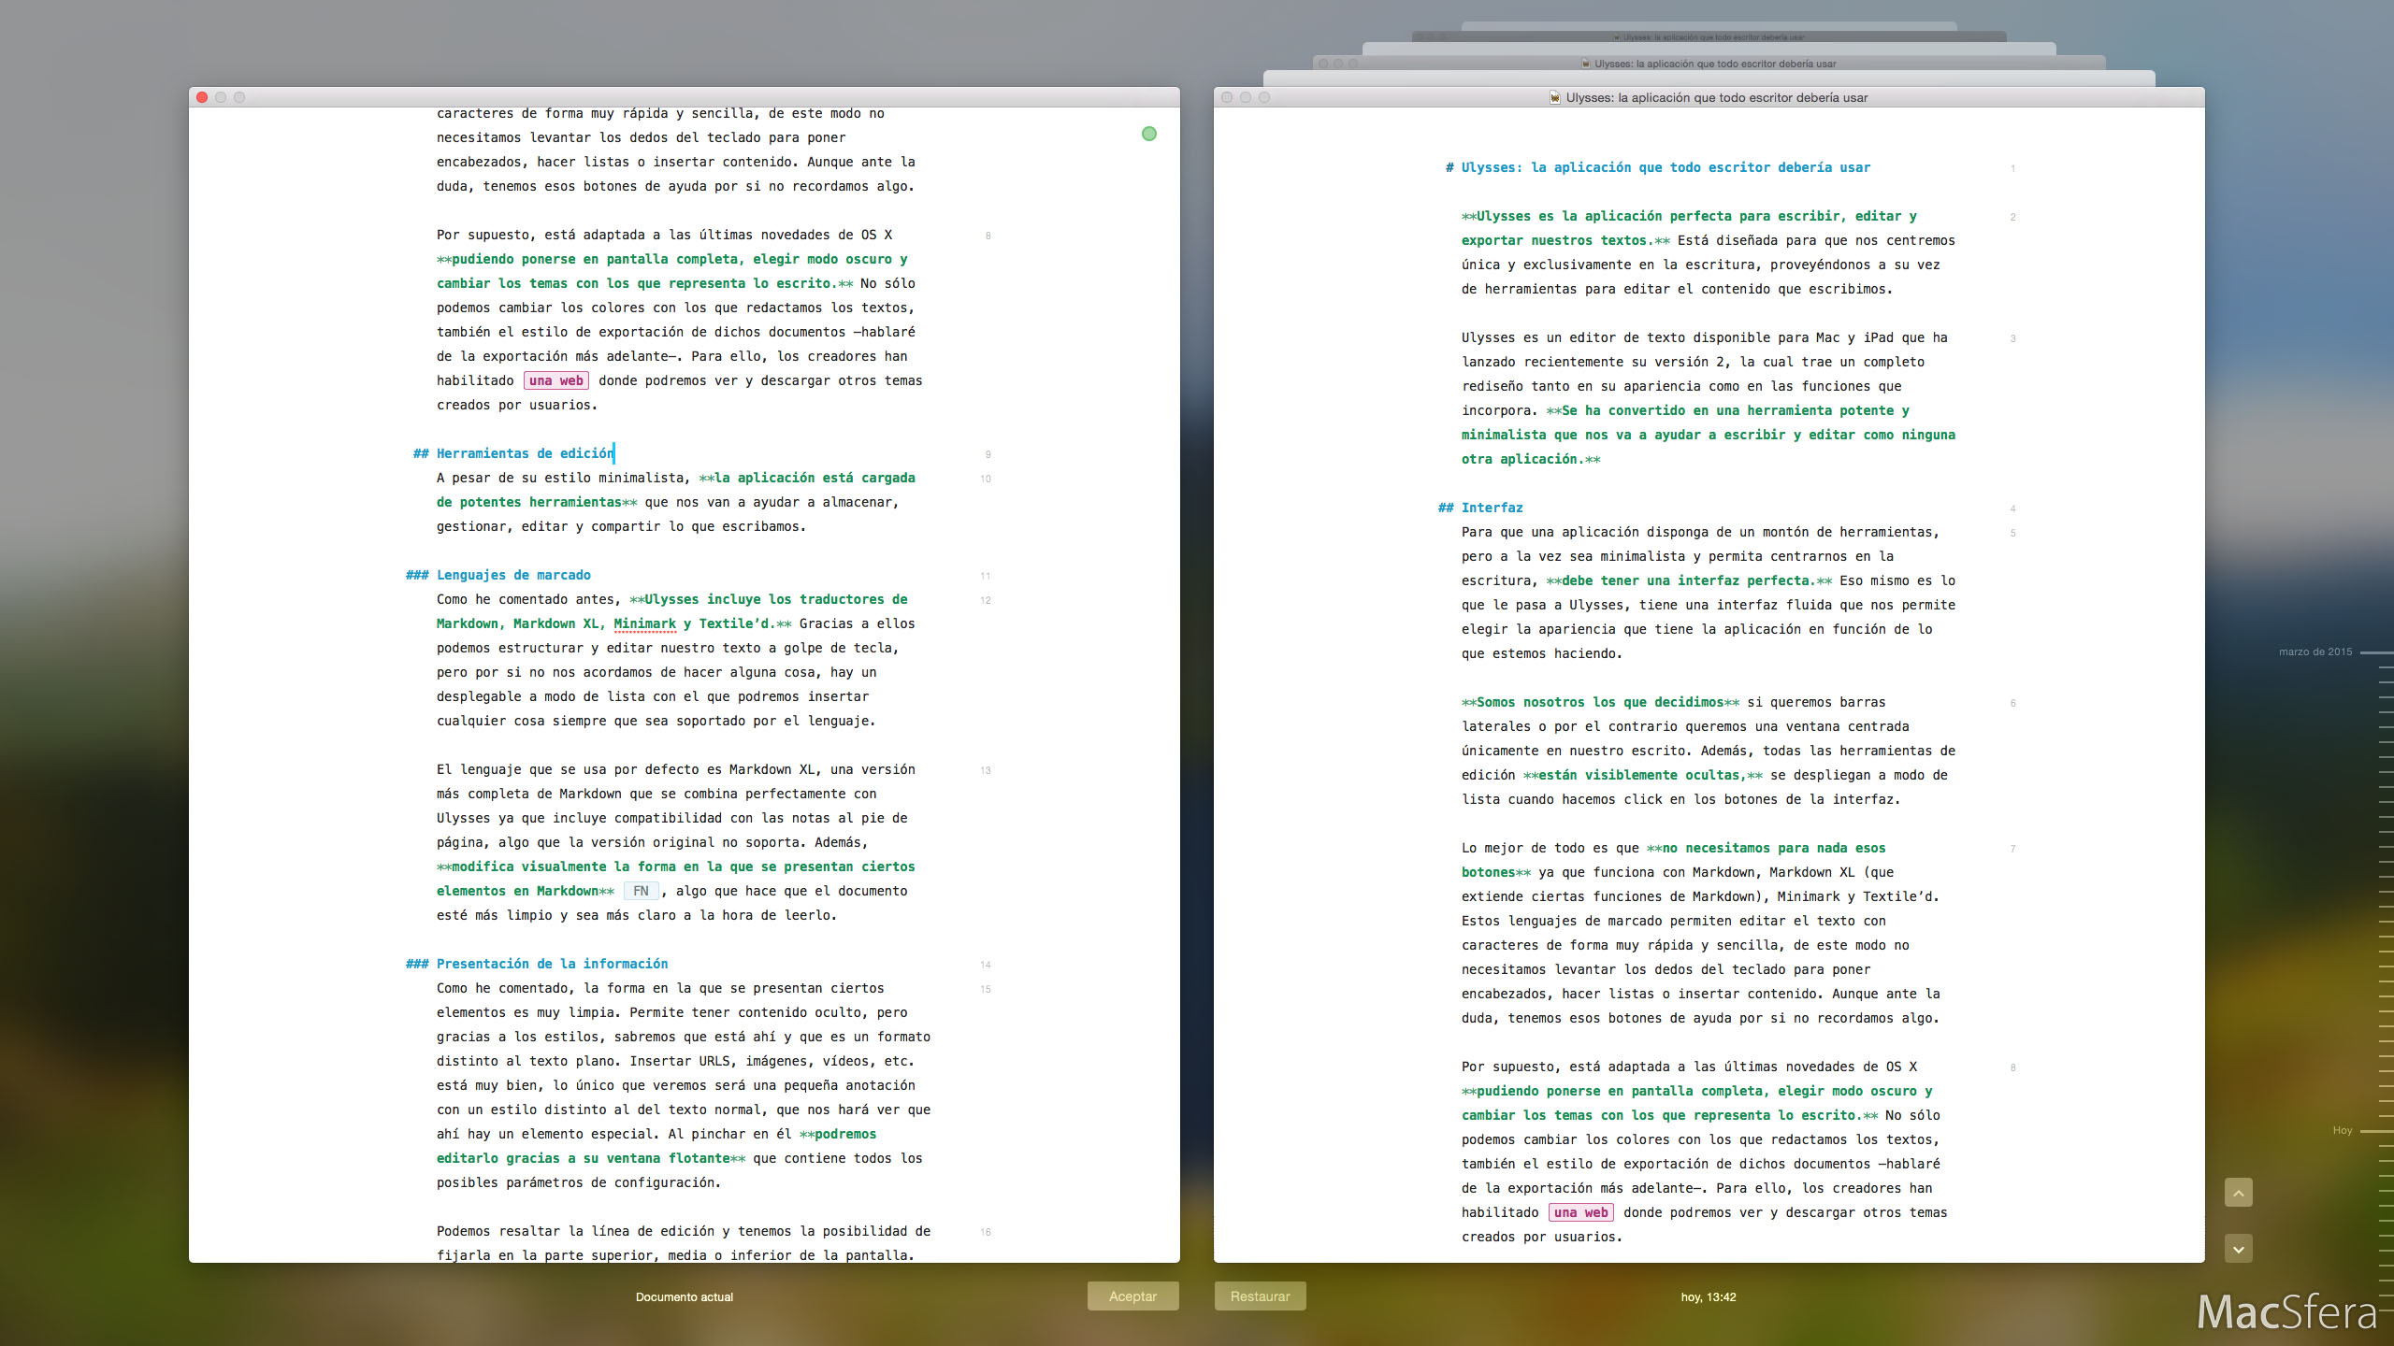Click the title text of the front version window
Viewport: 2394px width, 1346px height.
tap(1717, 97)
